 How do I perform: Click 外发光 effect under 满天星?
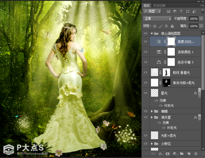click(172, 128)
